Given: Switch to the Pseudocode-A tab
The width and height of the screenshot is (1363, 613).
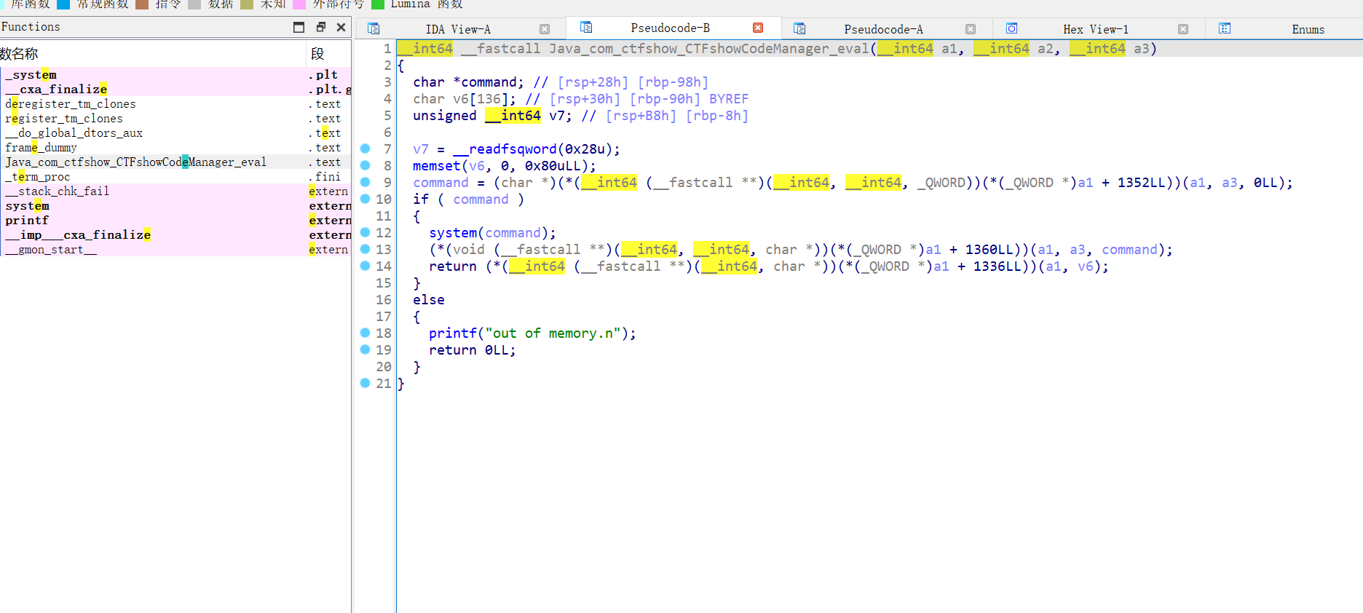Looking at the screenshot, I should pos(883,29).
